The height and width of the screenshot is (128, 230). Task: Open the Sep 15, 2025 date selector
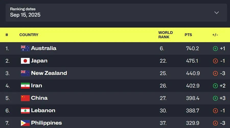pyautogui.click(x=25, y=15)
